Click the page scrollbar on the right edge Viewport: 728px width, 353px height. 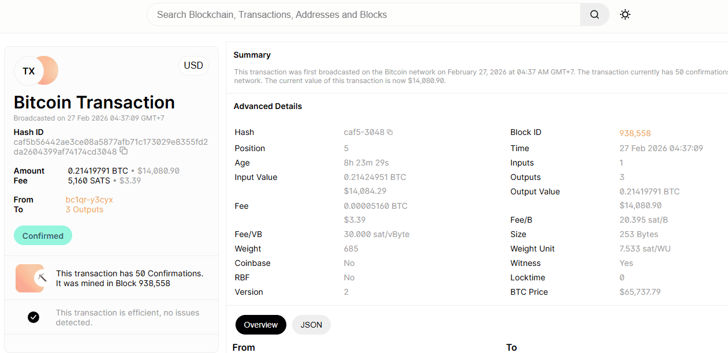point(726,173)
